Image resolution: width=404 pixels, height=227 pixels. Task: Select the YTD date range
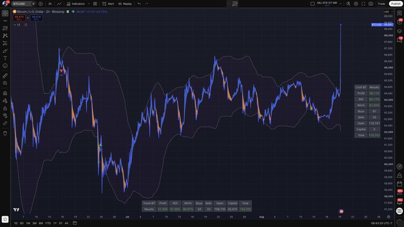tap(48, 223)
